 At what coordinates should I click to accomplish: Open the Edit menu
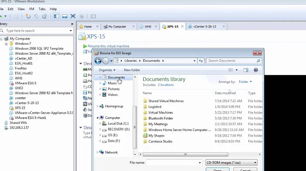tap(11, 9)
